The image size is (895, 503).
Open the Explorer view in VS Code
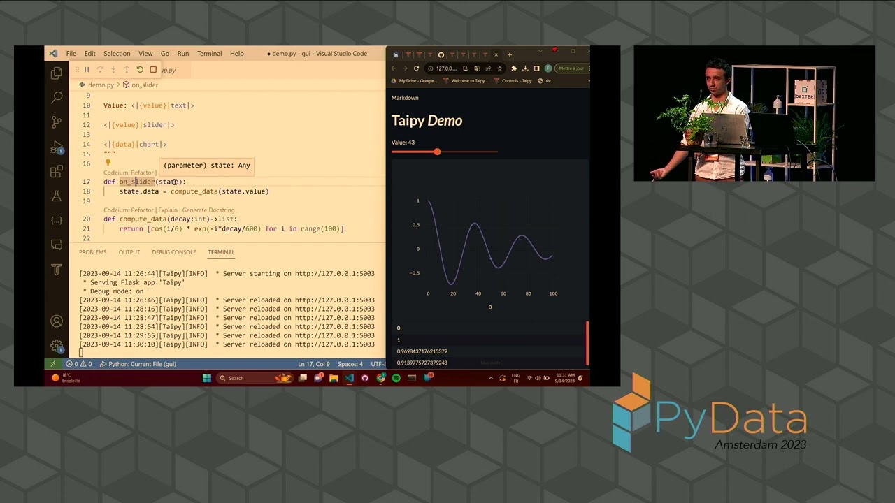click(57, 73)
